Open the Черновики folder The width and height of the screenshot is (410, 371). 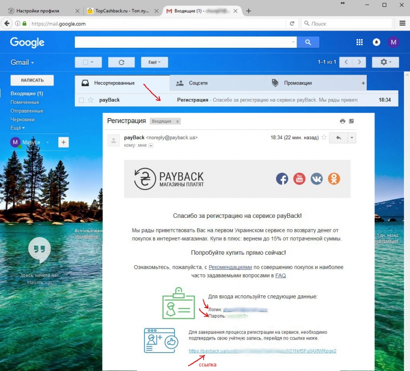[x=22, y=119]
